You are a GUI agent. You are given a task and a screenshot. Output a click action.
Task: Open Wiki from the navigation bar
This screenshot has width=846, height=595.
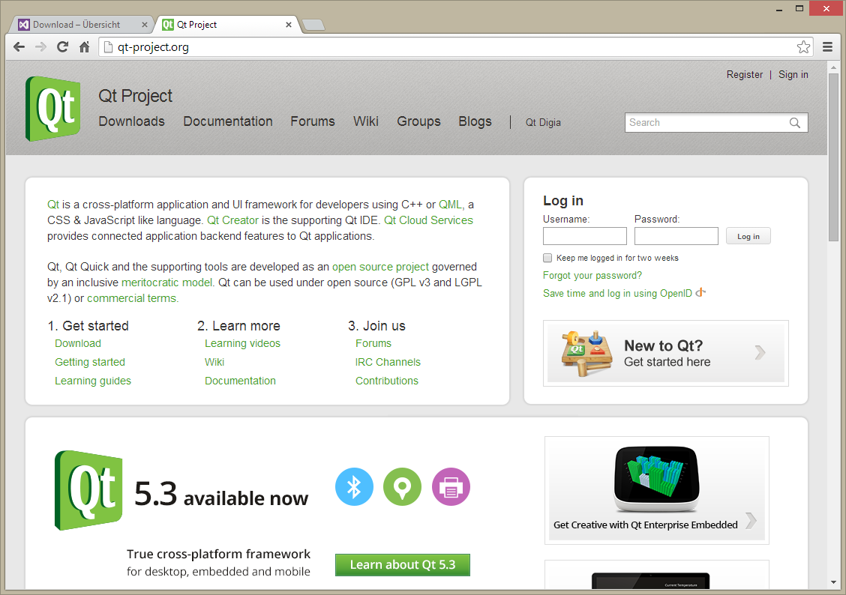(x=366, y=121)
